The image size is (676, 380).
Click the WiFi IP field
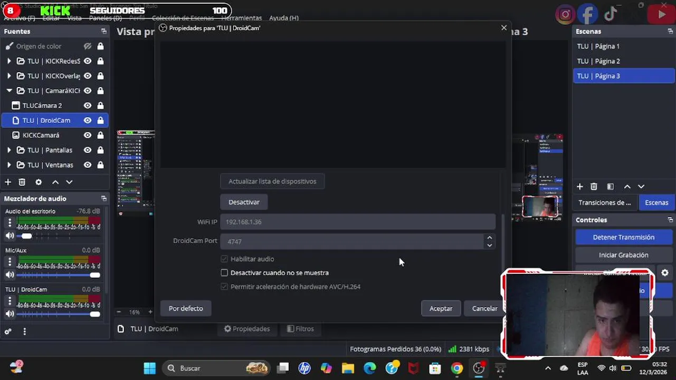(358, 222)
